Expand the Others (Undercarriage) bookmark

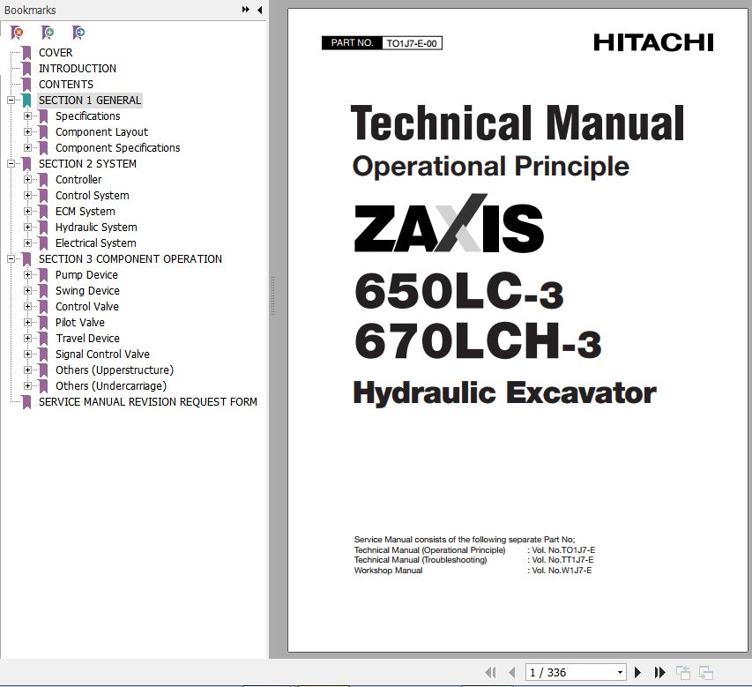tap(27, 385)
